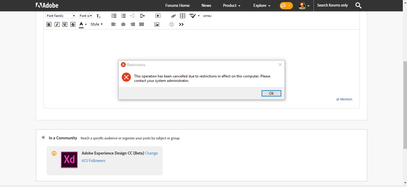Insert emoticon smiley icon
Screen dimensions: 407x187
(x=171, y=24)
